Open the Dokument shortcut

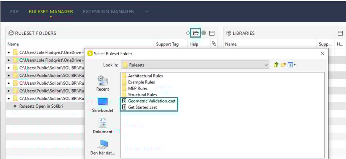[103, 126]
